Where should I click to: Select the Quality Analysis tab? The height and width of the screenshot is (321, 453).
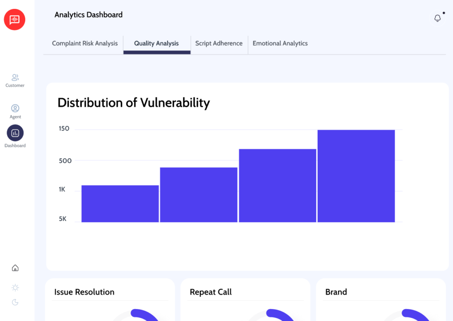(157, 43)
